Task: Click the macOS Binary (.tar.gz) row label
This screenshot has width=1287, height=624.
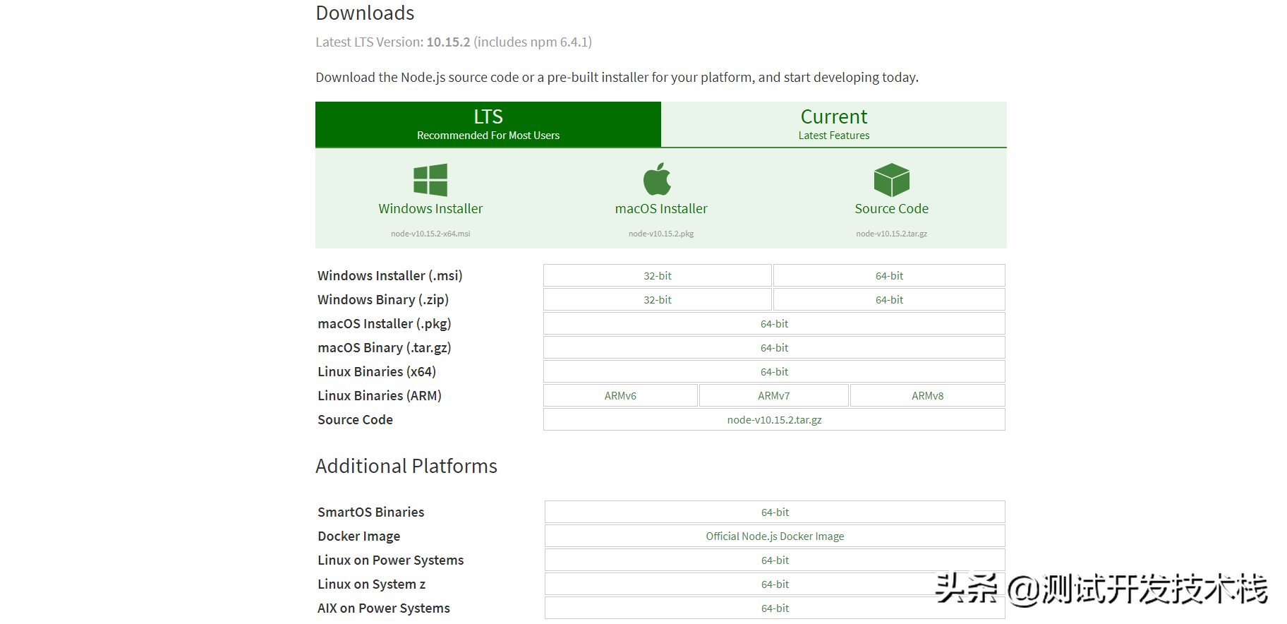Action: coord(385,347)
